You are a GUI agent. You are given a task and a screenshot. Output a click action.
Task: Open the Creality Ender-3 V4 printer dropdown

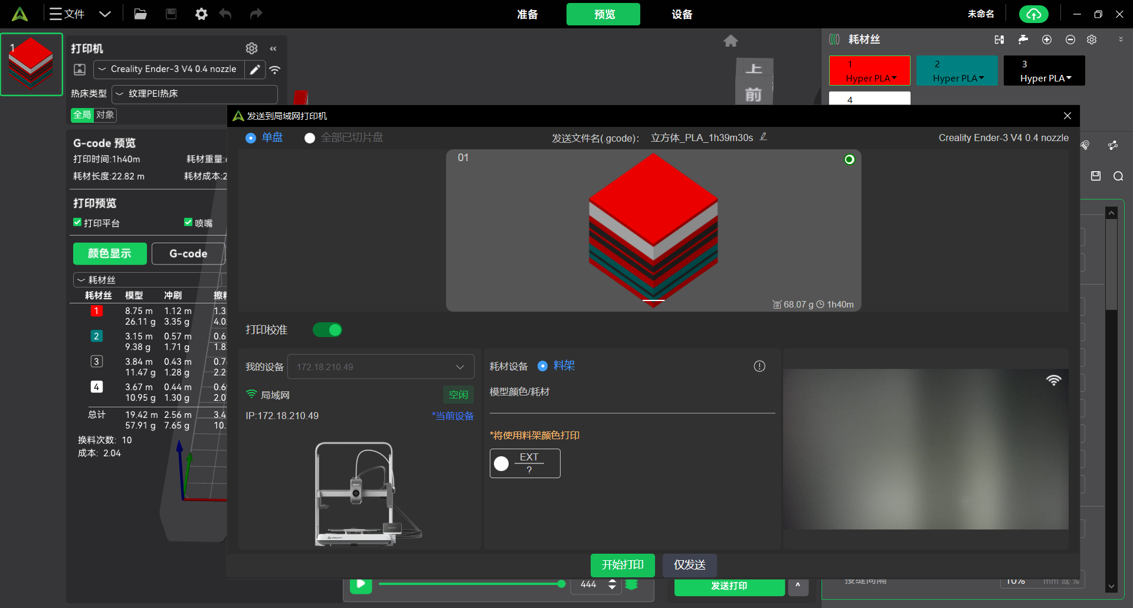point(169,70)
